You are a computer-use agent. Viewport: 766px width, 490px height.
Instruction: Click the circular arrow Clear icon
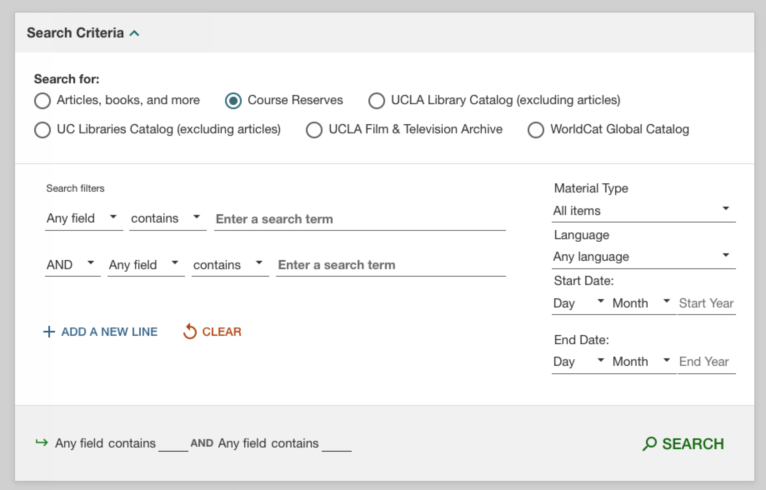(190, 331)
